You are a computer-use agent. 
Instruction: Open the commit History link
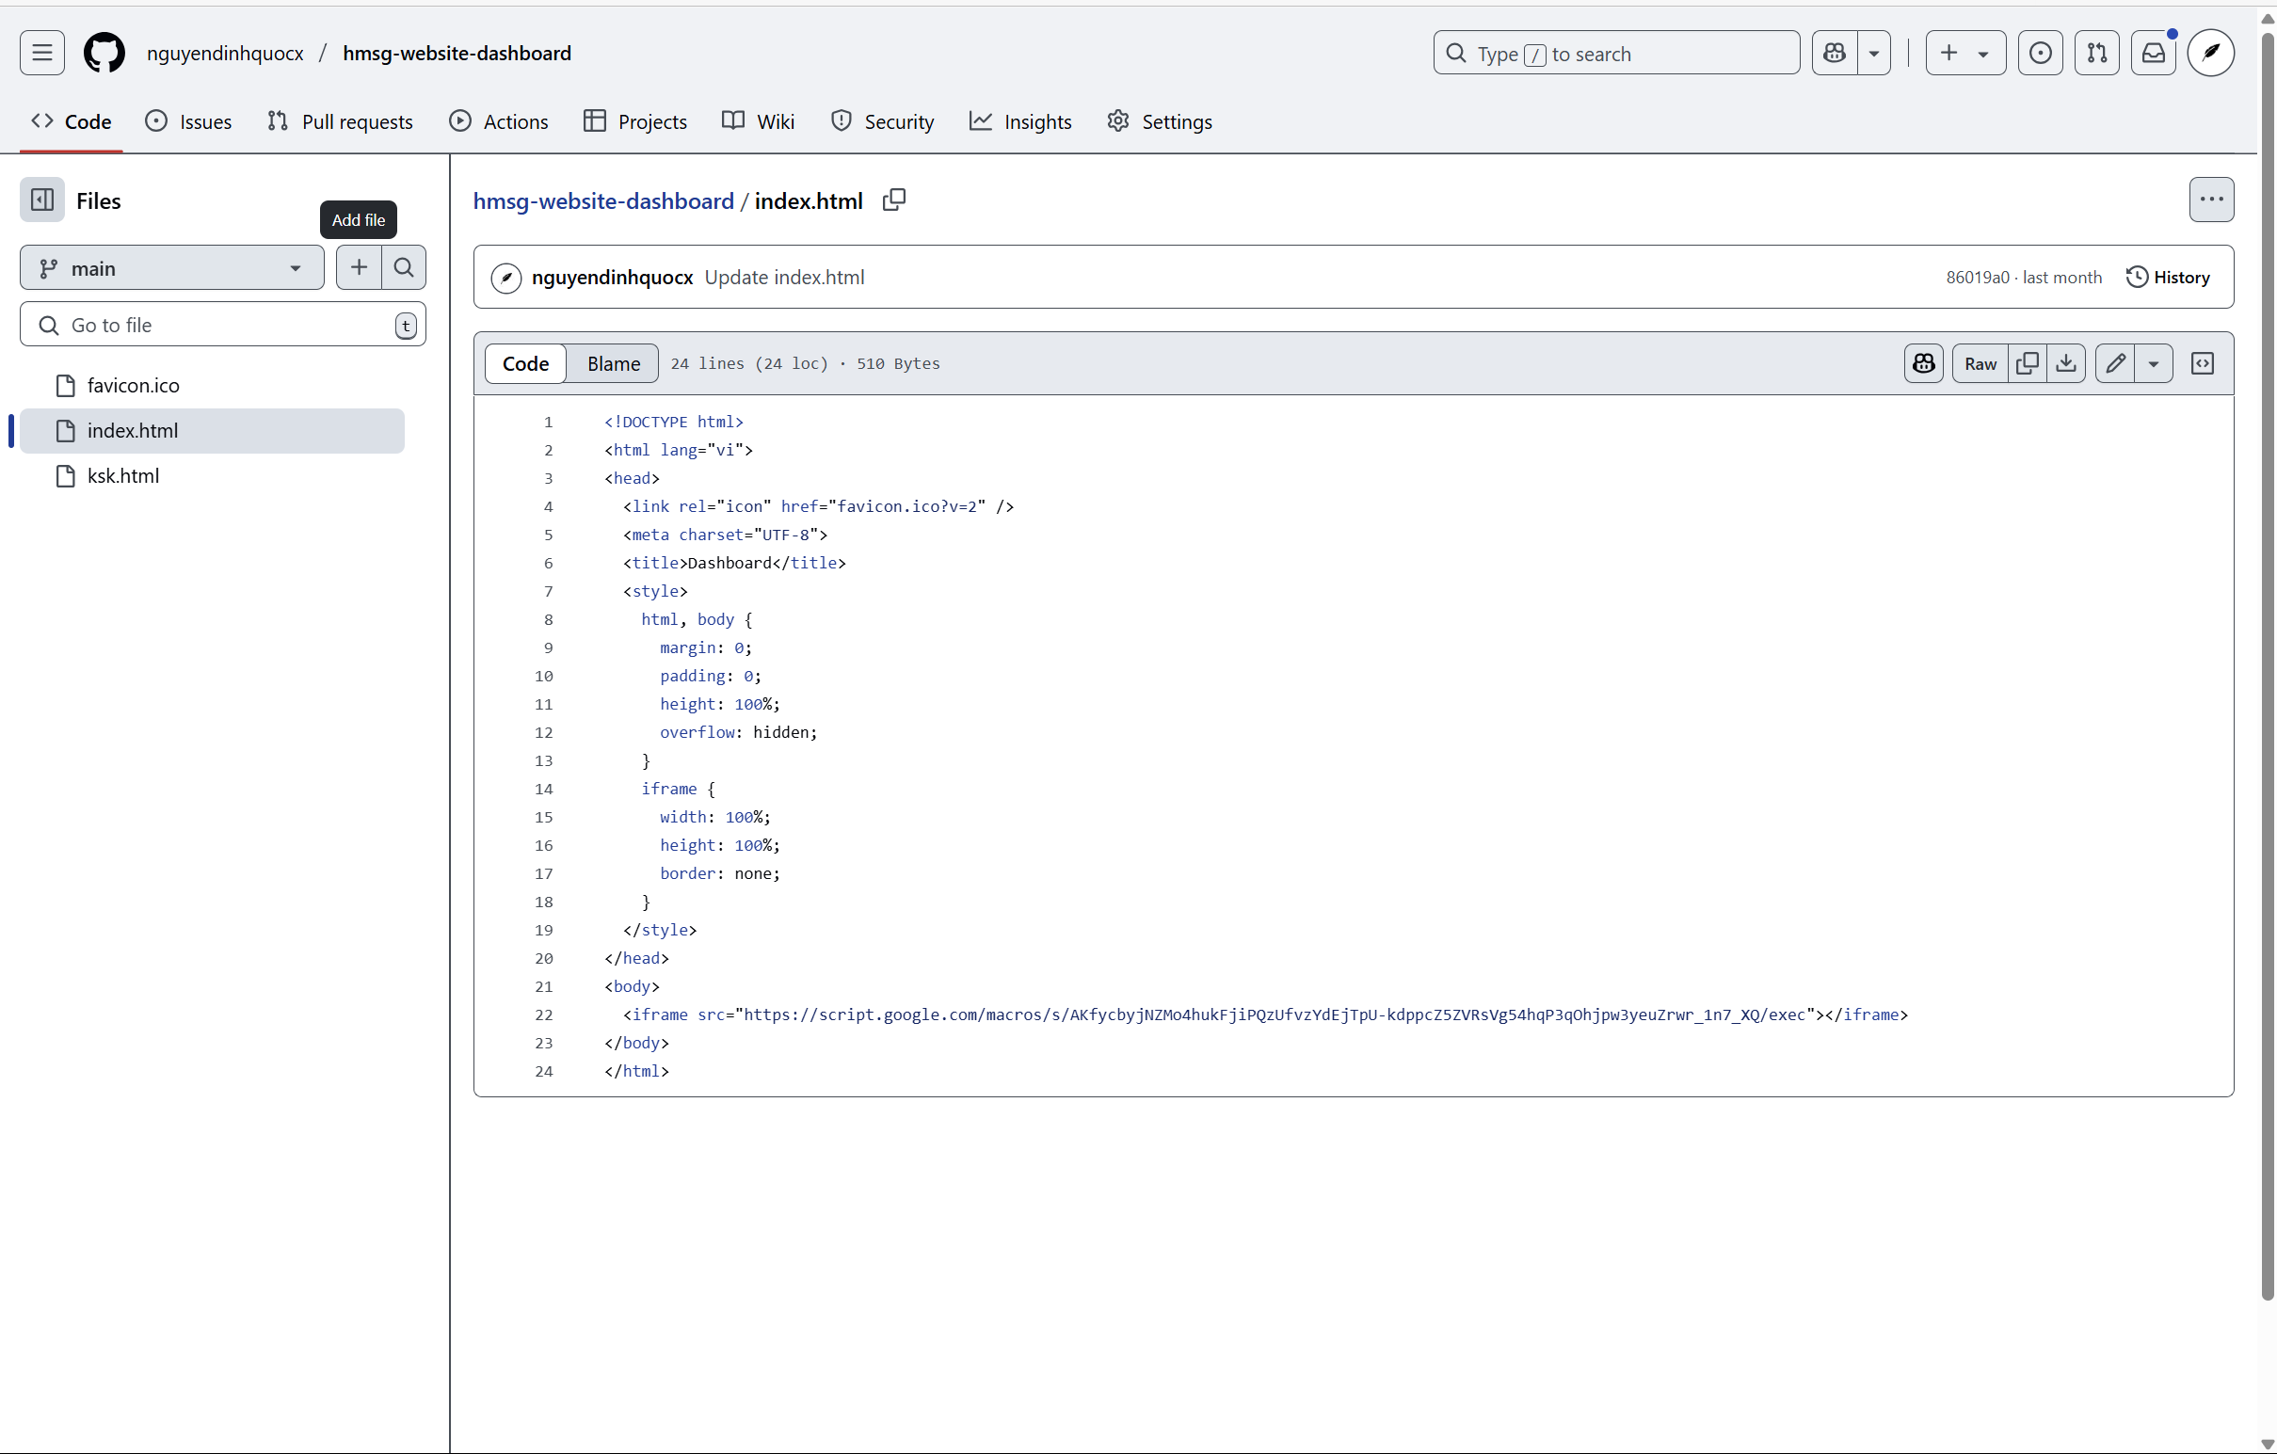[x=2167, y=277]
